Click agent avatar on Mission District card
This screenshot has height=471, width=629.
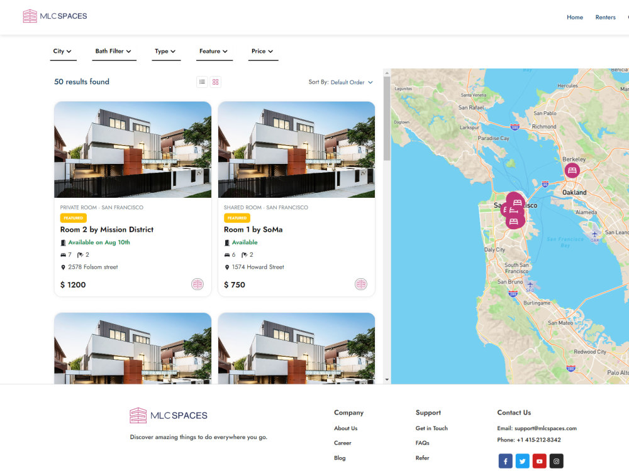pos(198,284)
